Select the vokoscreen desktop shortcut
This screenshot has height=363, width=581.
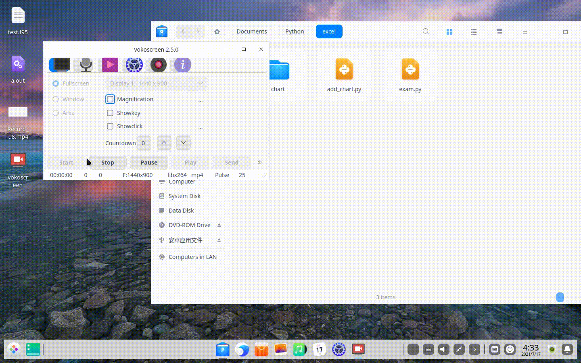click(x=18, y=170)
